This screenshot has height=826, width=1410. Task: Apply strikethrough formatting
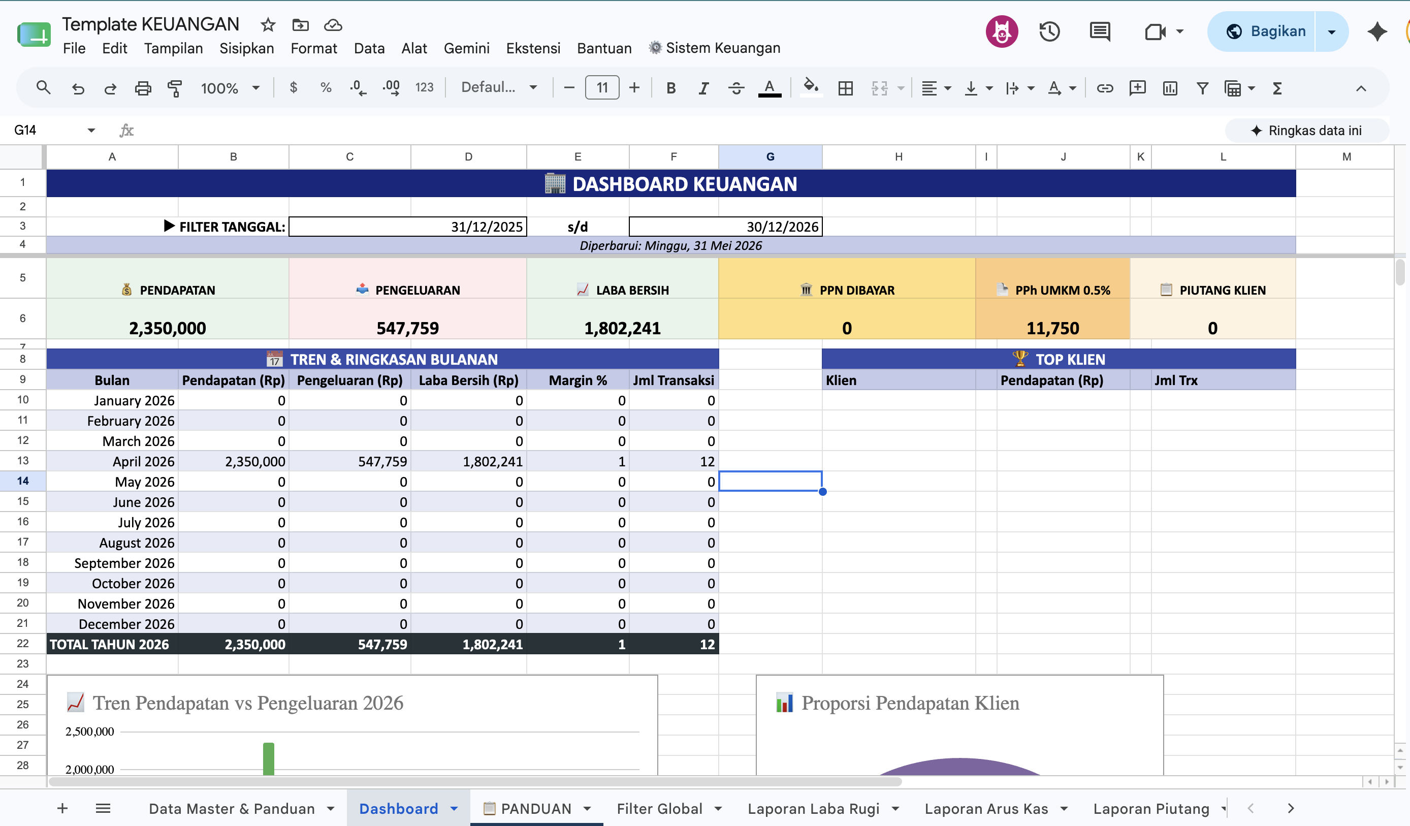736,88
